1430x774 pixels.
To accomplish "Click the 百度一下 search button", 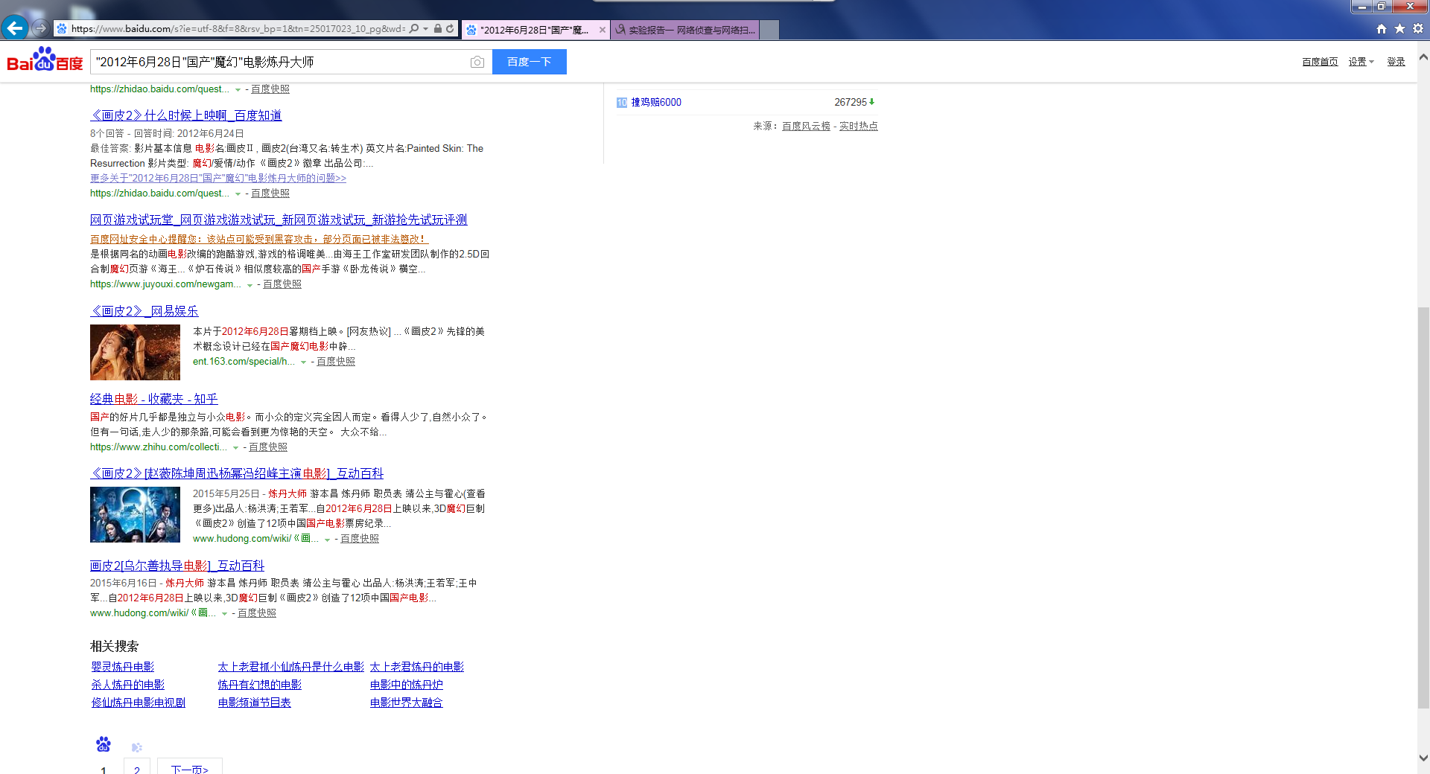I will pos(530,62).
